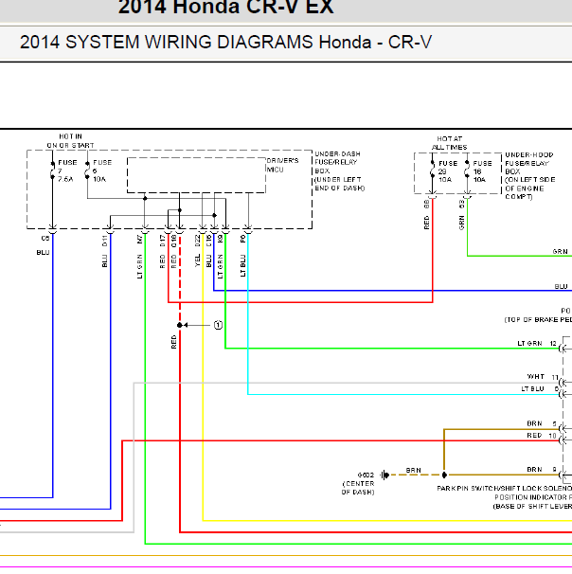
Task: Click the 'LT GRN 12' terminal label
Action: click(537, 344)
